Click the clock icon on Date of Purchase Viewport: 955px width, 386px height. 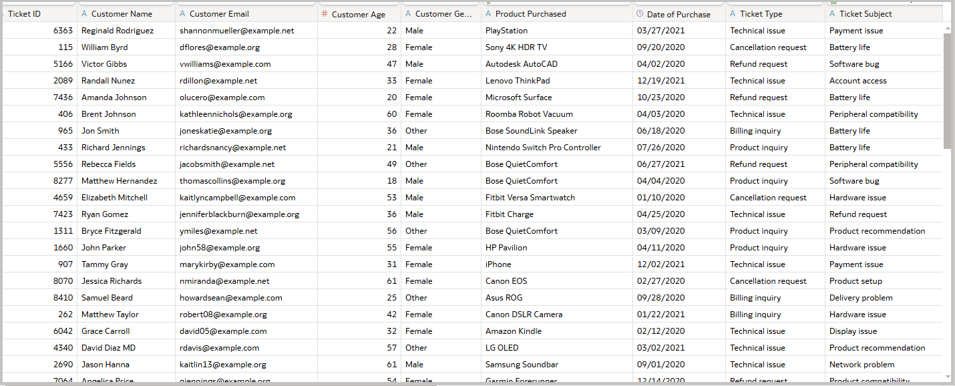tap(640, 13)
